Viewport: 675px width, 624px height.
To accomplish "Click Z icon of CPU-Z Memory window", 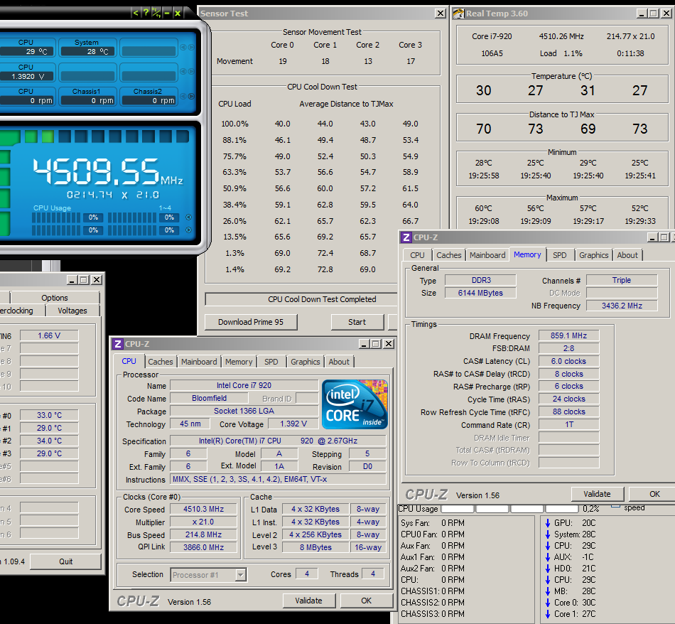I will tap(406, 237).
